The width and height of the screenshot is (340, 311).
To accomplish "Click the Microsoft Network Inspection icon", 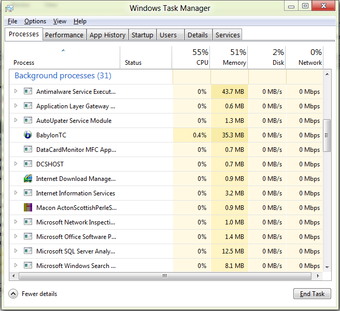I will (28, 222).
